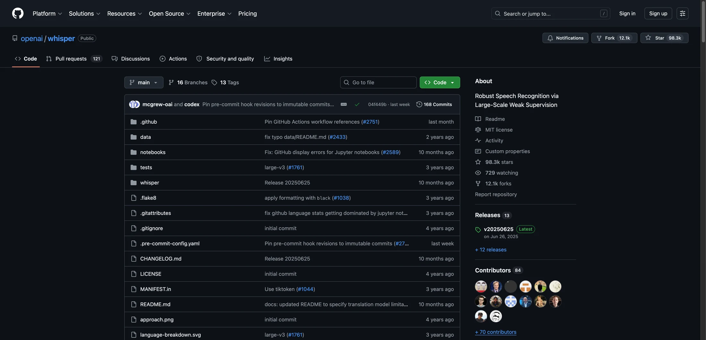The height and width of the screenshot is (340, 706).
Task: Star the whisper repository
Action: (664, 38)
